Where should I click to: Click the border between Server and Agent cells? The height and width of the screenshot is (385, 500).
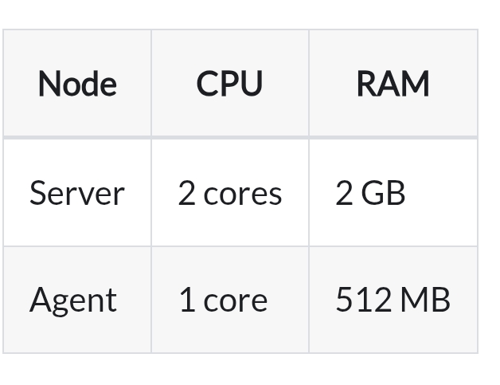pyautogui.click(x=77, y=246)
